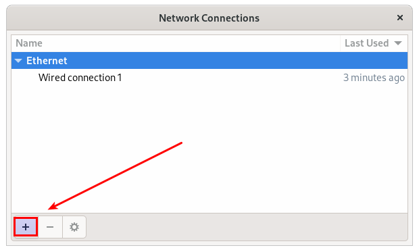Remove selected connection using minus button
Viewport: 419px width, 252px height.
click(x=50, y=227)
